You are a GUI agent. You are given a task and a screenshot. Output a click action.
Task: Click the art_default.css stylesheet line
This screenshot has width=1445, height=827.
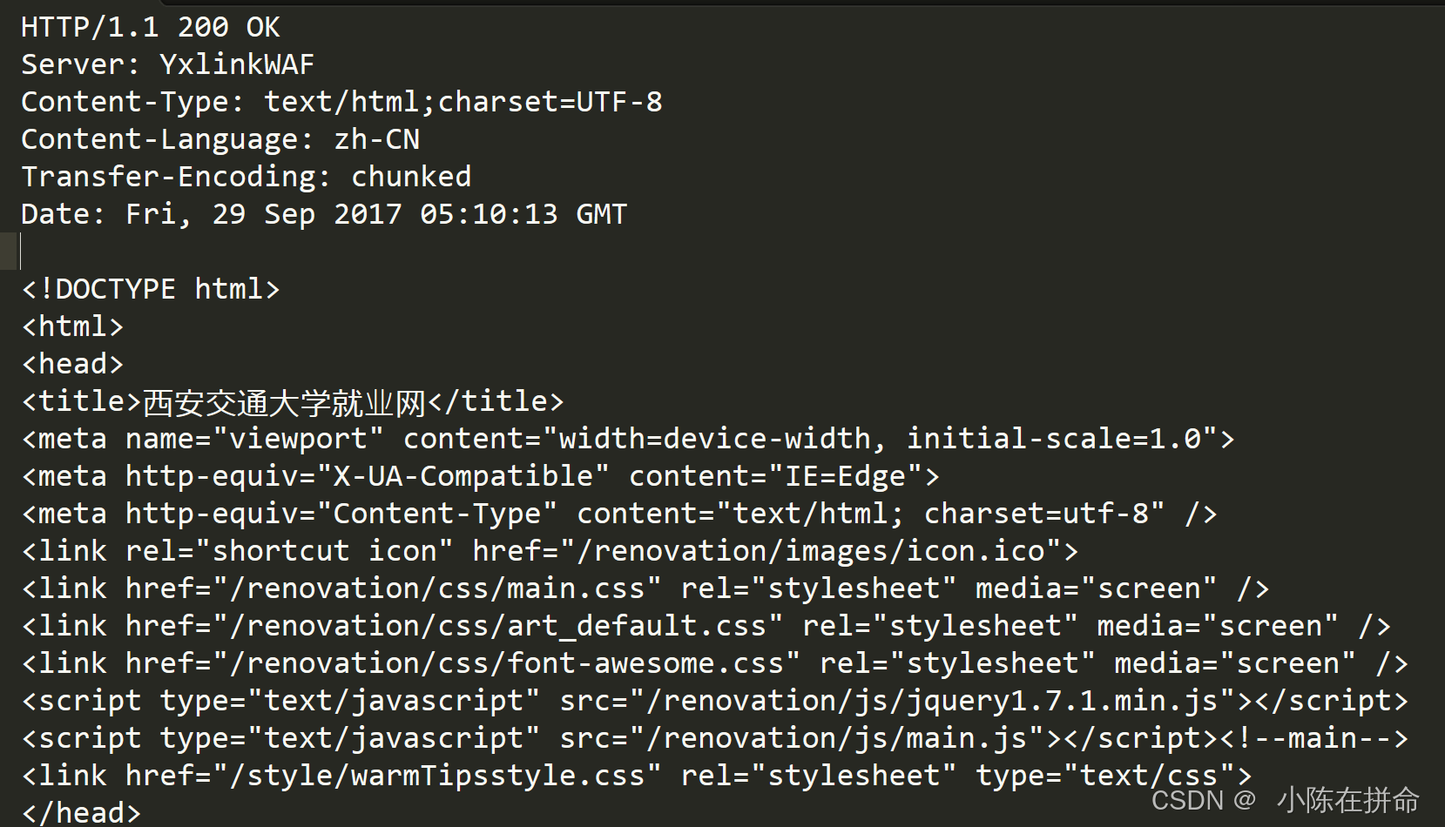point(706,626)
